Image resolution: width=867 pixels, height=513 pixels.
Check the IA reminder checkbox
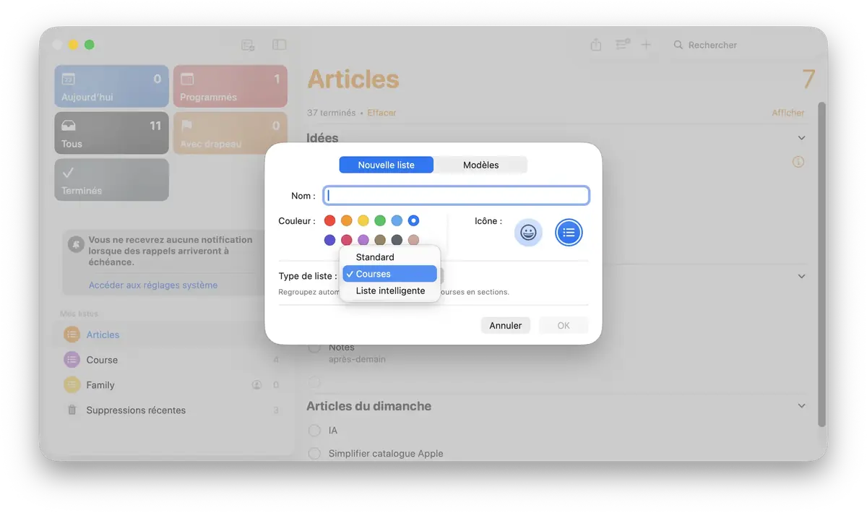[314, 430]
